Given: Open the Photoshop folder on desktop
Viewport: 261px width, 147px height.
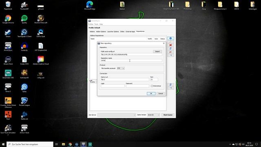Looking at the screenshot, I should click(x=188, y=5).
